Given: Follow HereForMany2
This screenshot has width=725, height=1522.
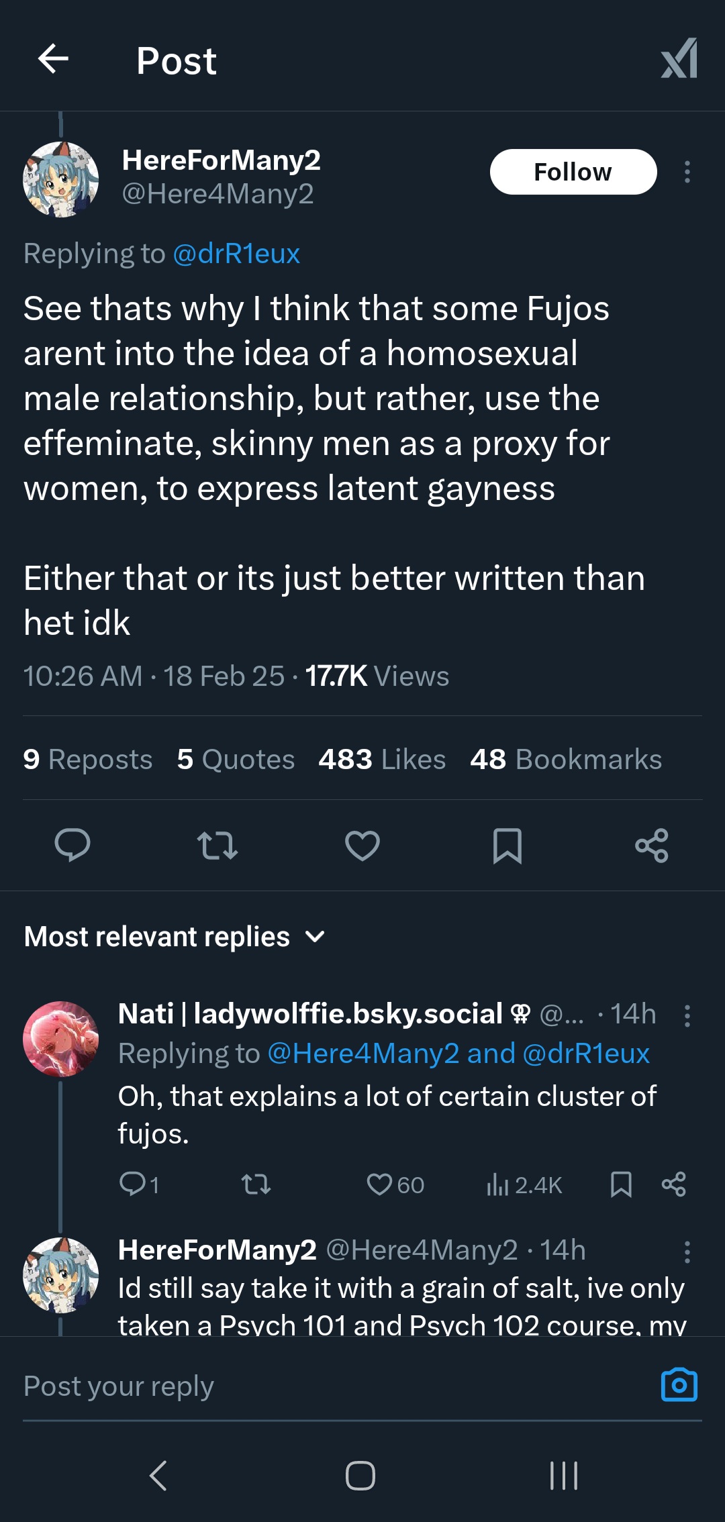Looking at the screenshot, I should click(x=573, y=172).
